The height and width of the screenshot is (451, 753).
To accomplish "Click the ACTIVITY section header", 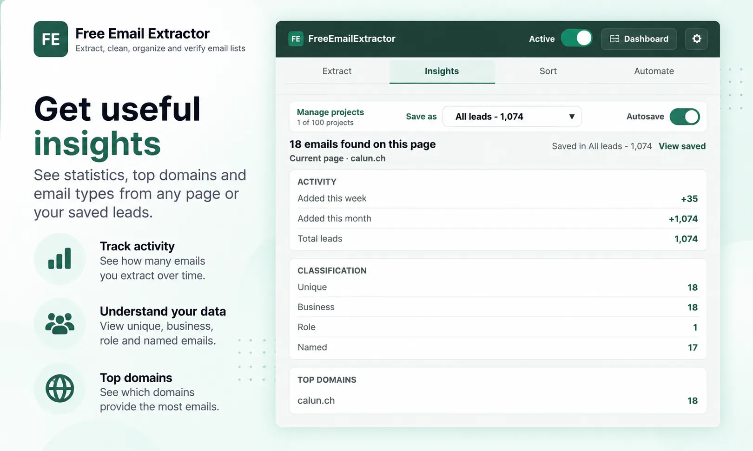I will pos(317,182).
